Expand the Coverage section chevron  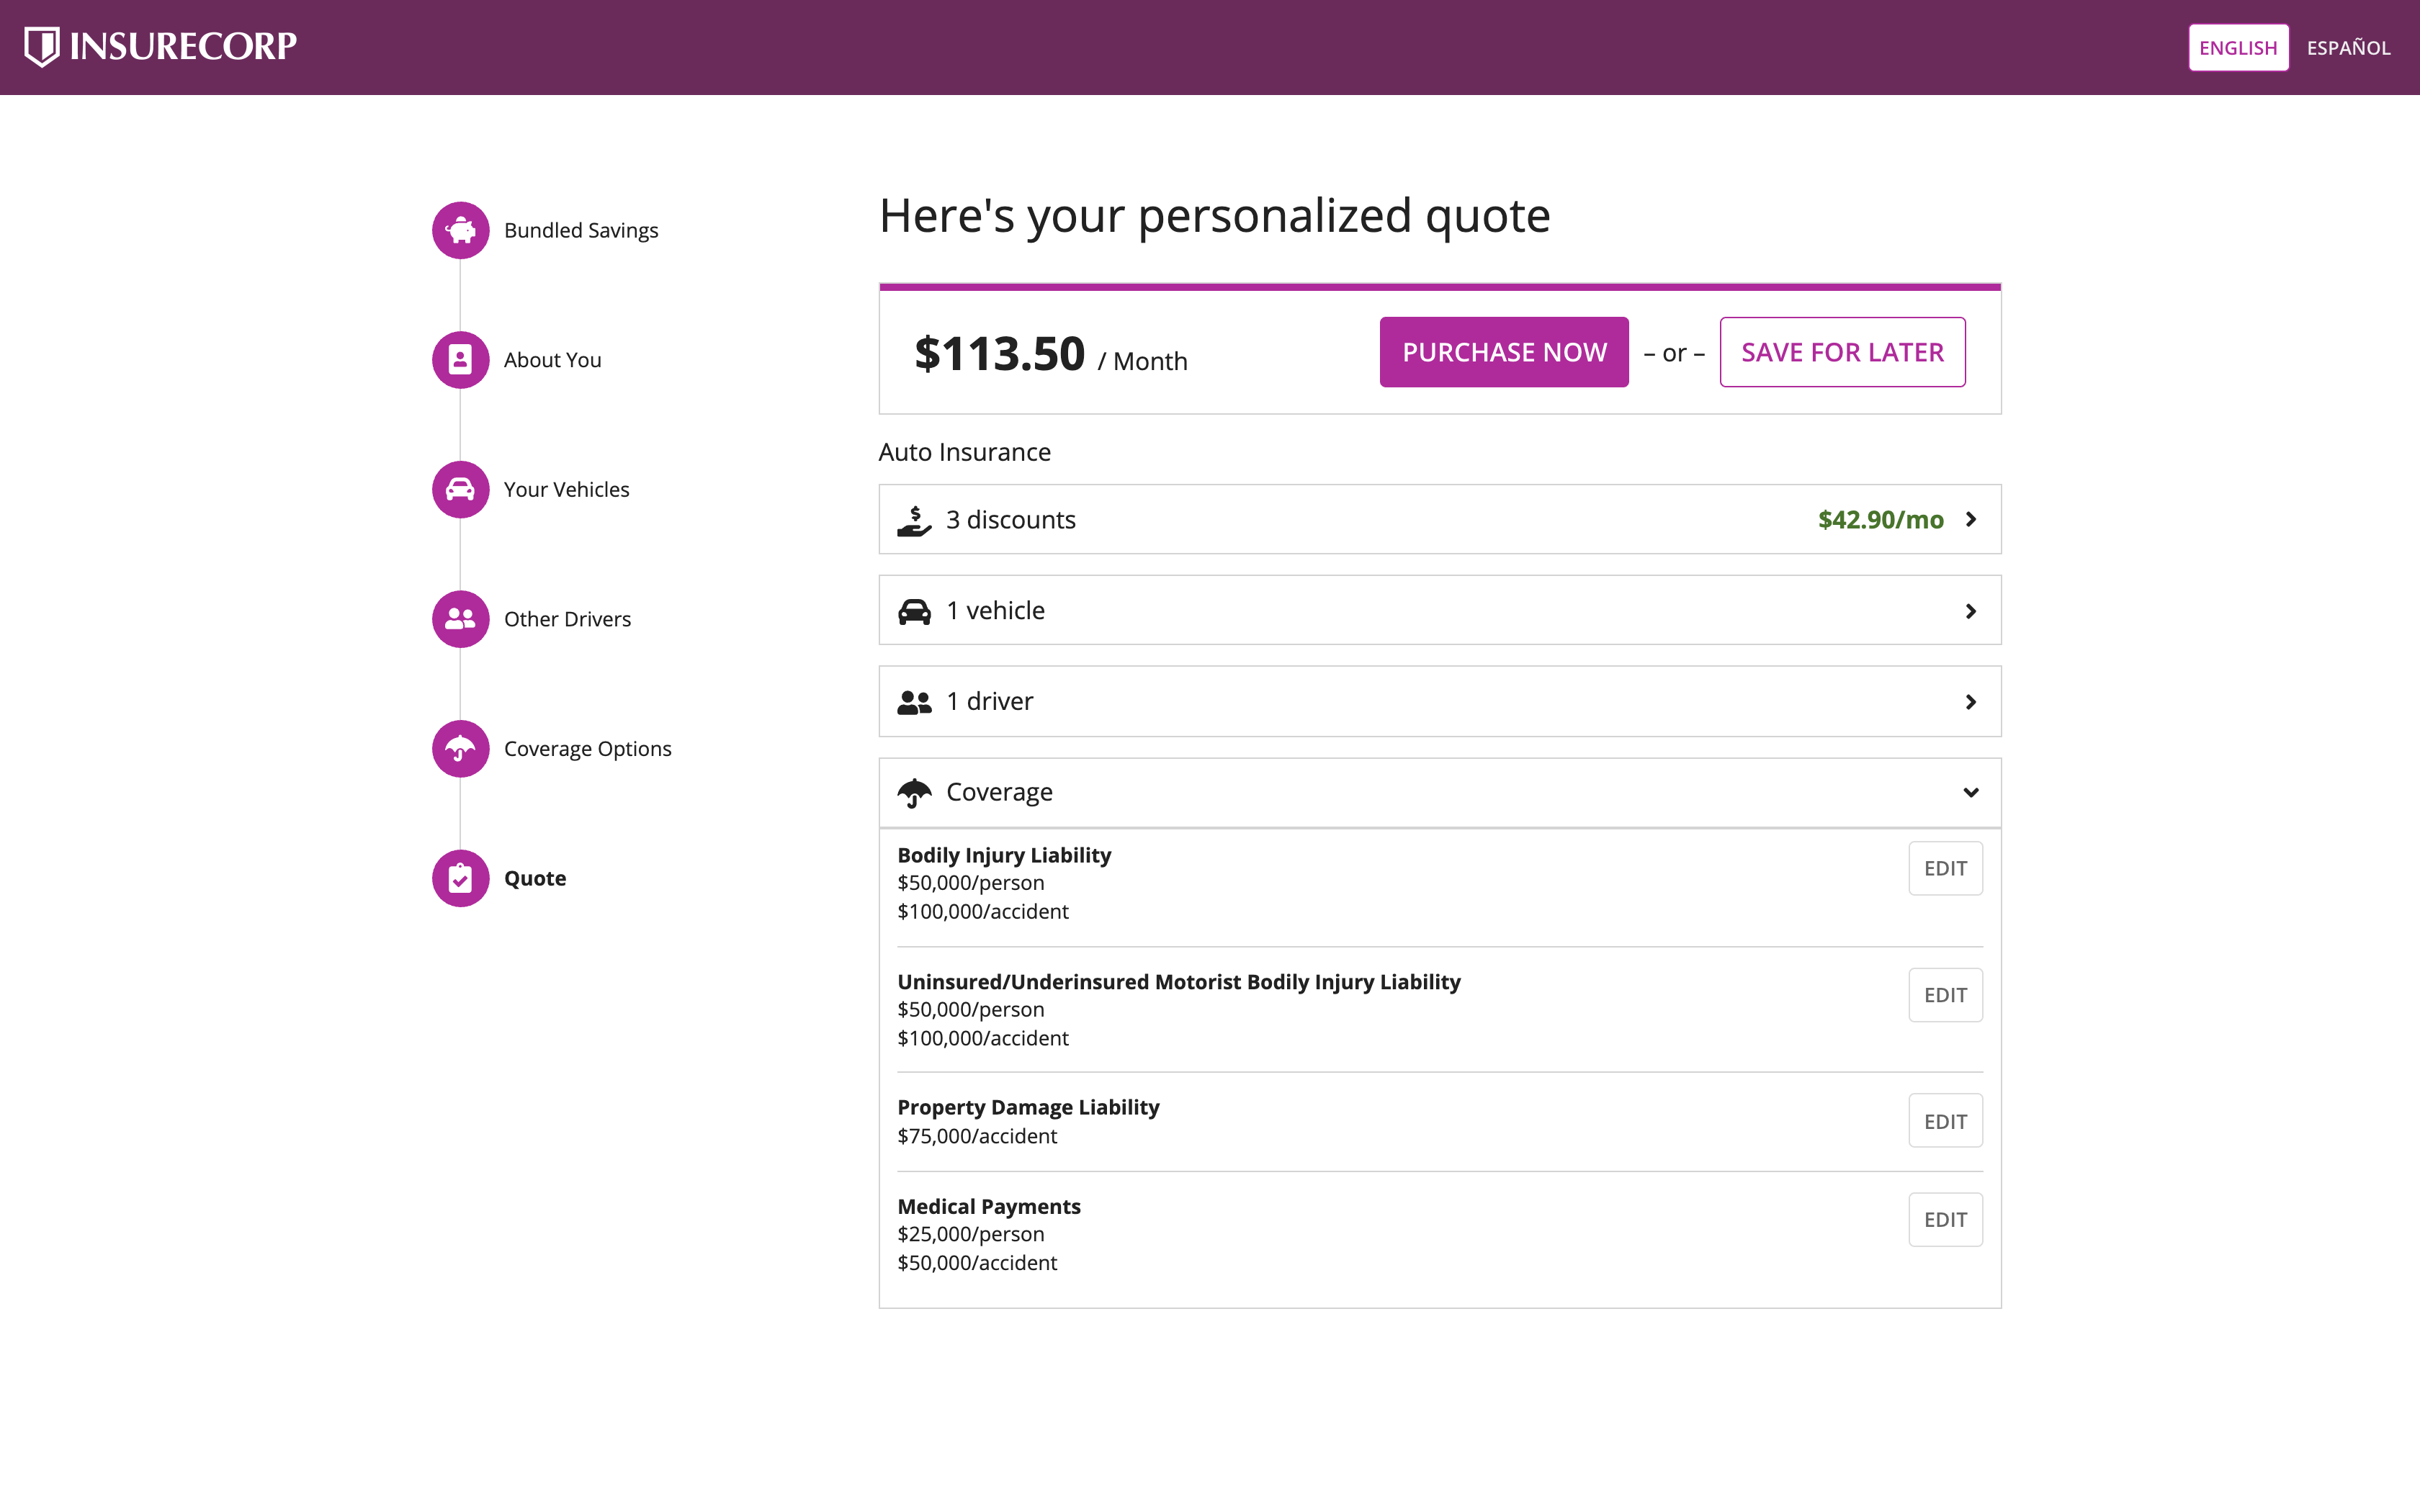click(1971, 791)
